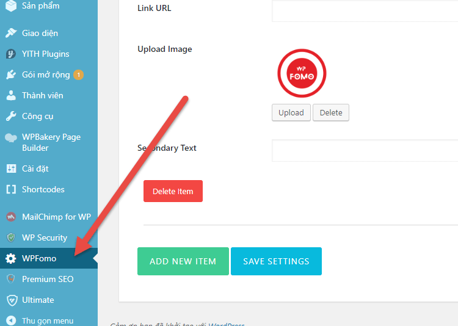The height and width of the screenshot is (326, 458).
Task: Click the Sản phẩm box icon
Action: click(11, 6)
